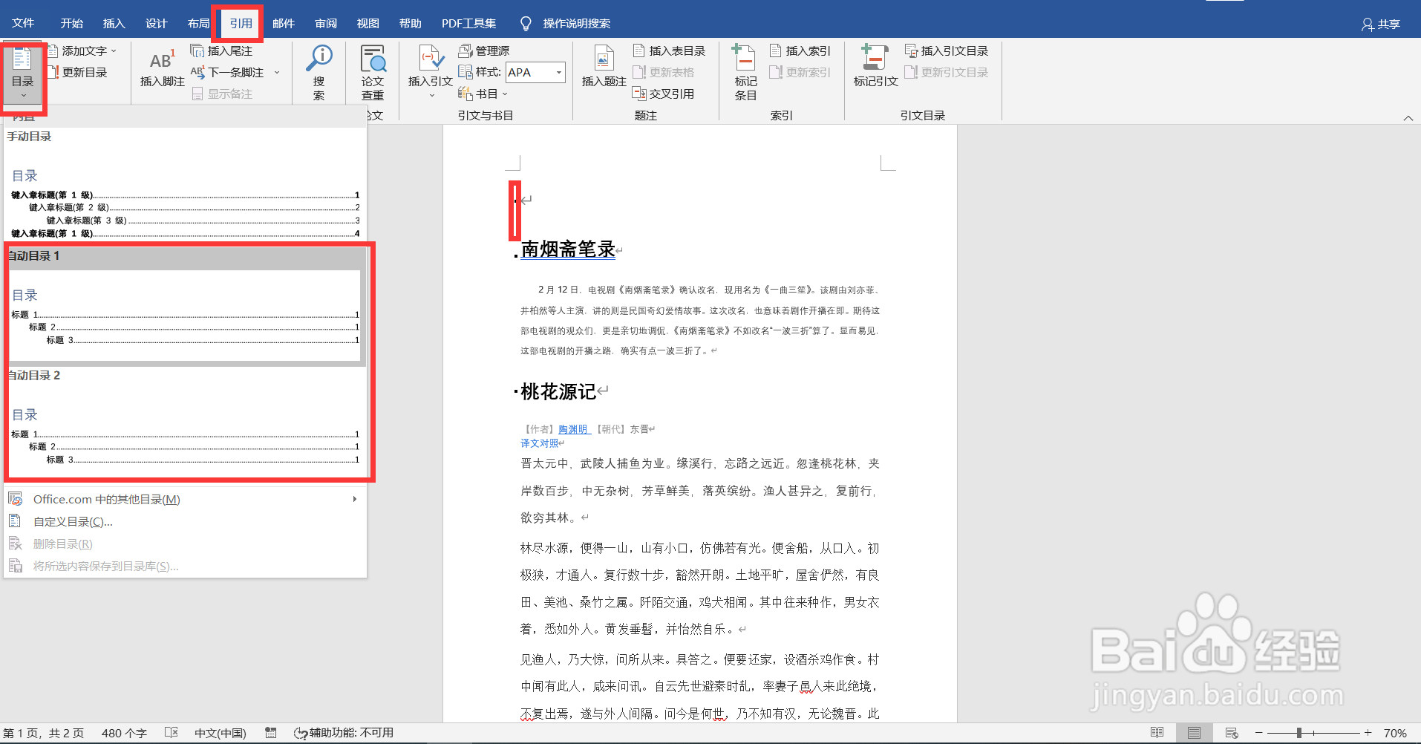1421x744 pixels.
Task: Insert an index with 插入索引
Action: pos(800,50)
